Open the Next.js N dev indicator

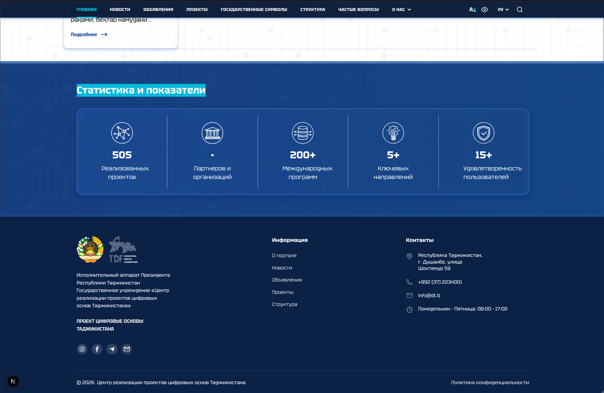[13, 381]
